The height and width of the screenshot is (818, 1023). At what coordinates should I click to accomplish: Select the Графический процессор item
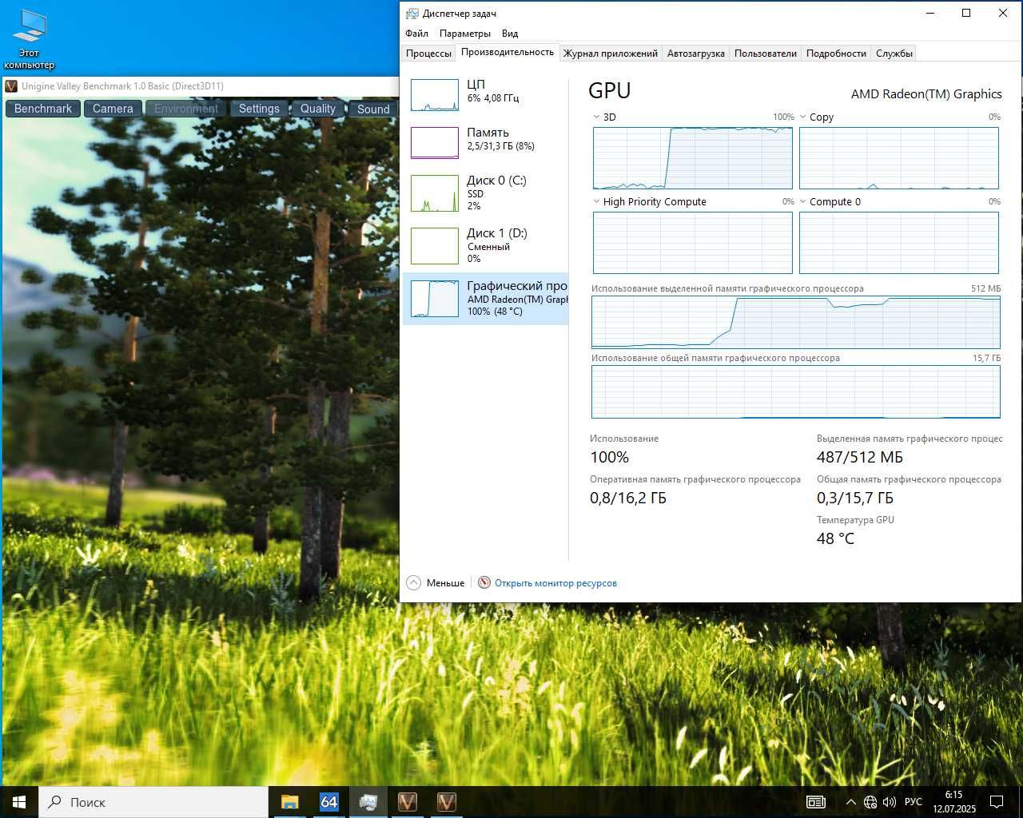click(x=485, y=298)
